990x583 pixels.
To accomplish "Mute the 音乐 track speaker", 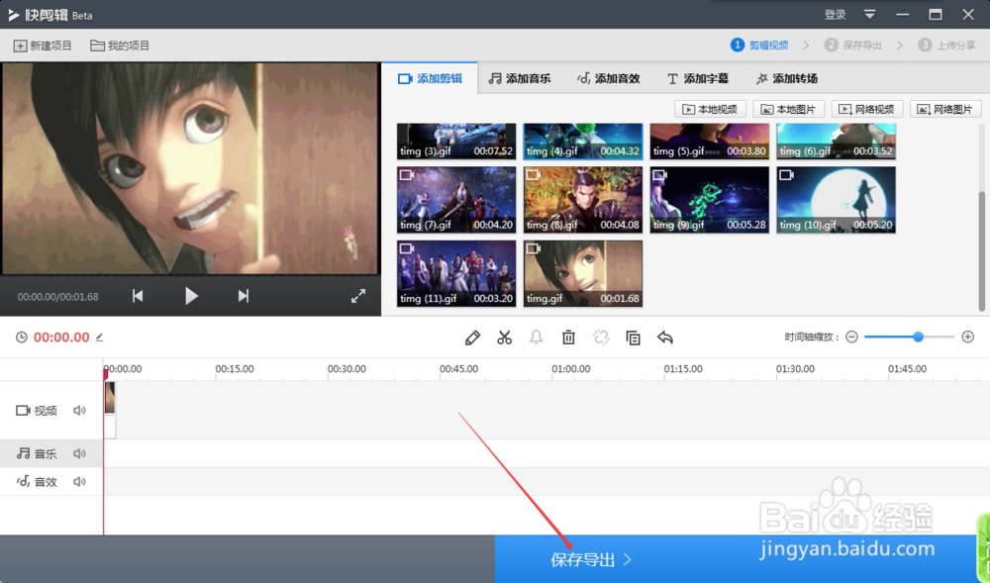I will [79, 453].
